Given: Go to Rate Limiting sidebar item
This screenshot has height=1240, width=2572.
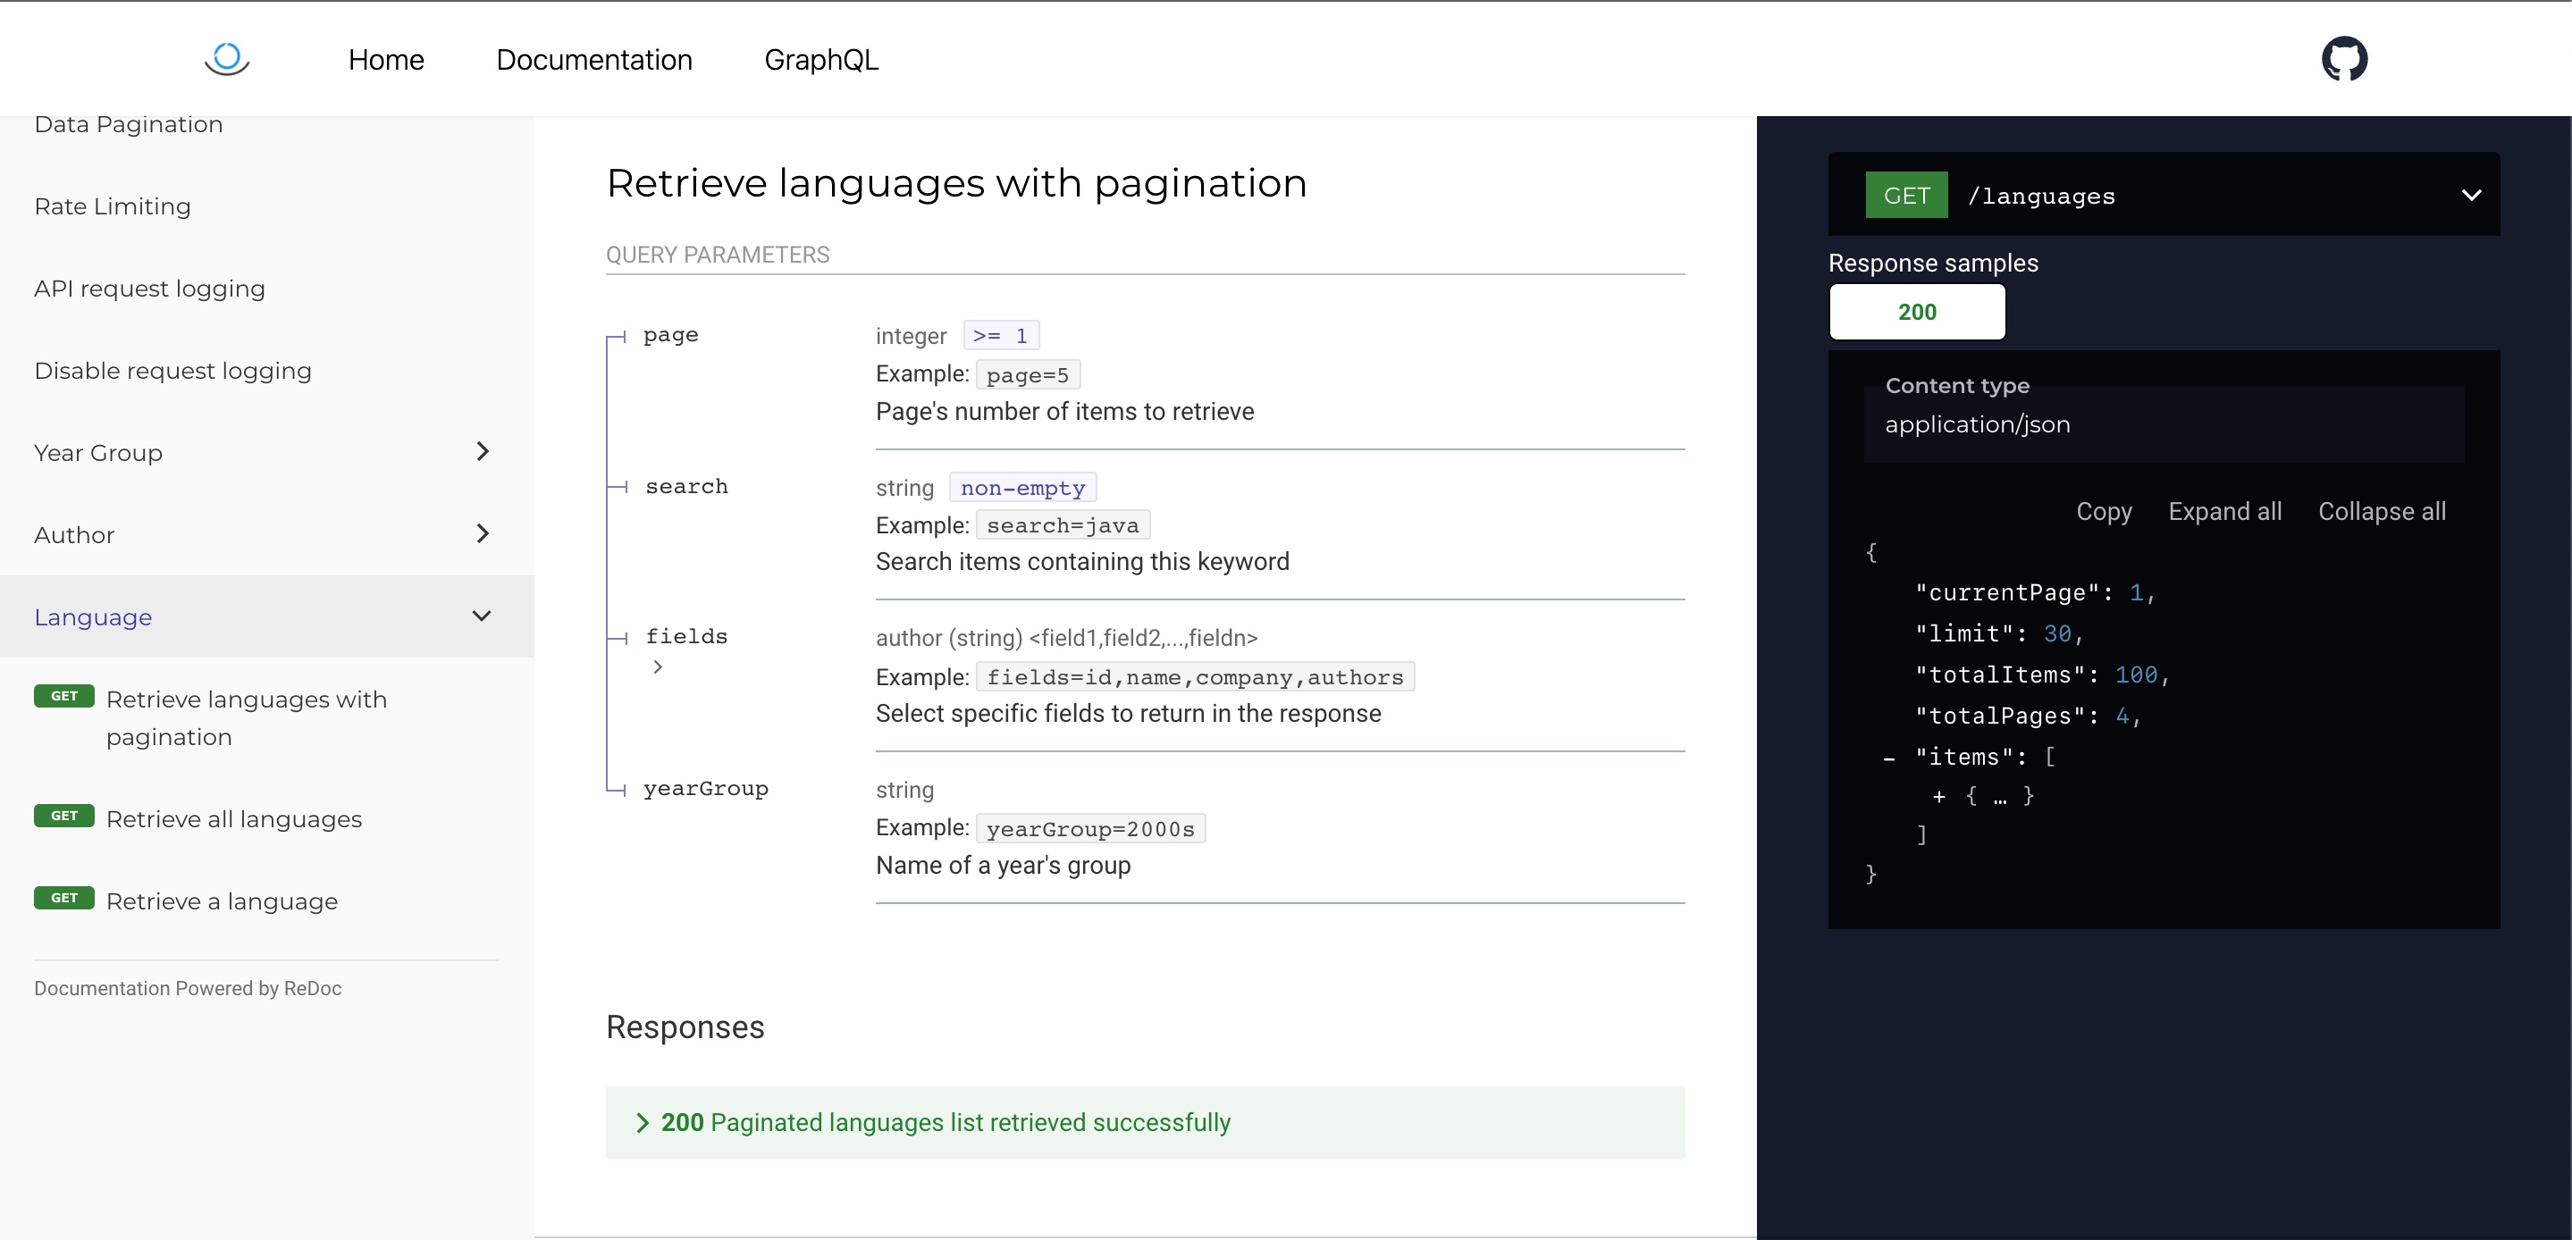Looking at the screenshot, I should click(112, 206).
